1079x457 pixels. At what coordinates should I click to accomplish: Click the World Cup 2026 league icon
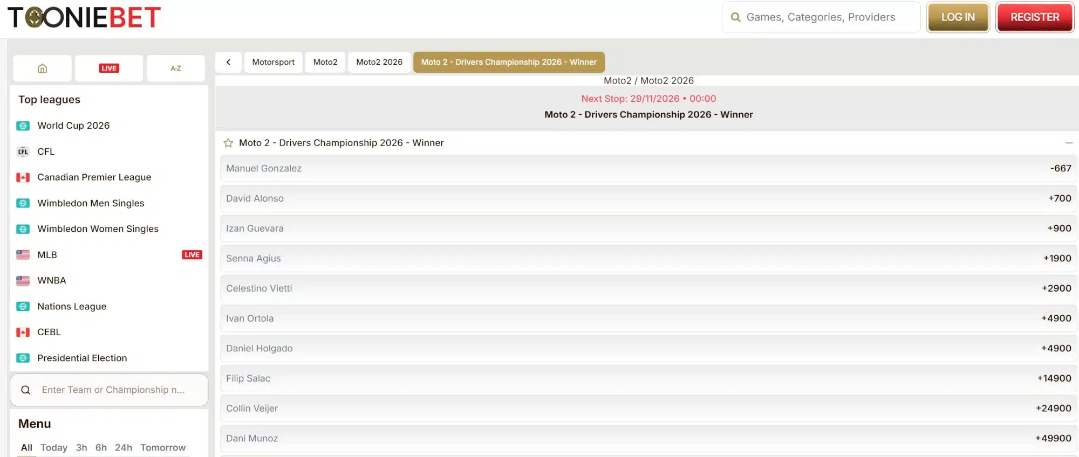tap(23, 126)
